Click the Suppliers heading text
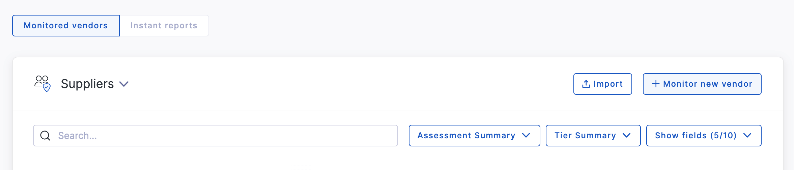 (x=87, y=84)
